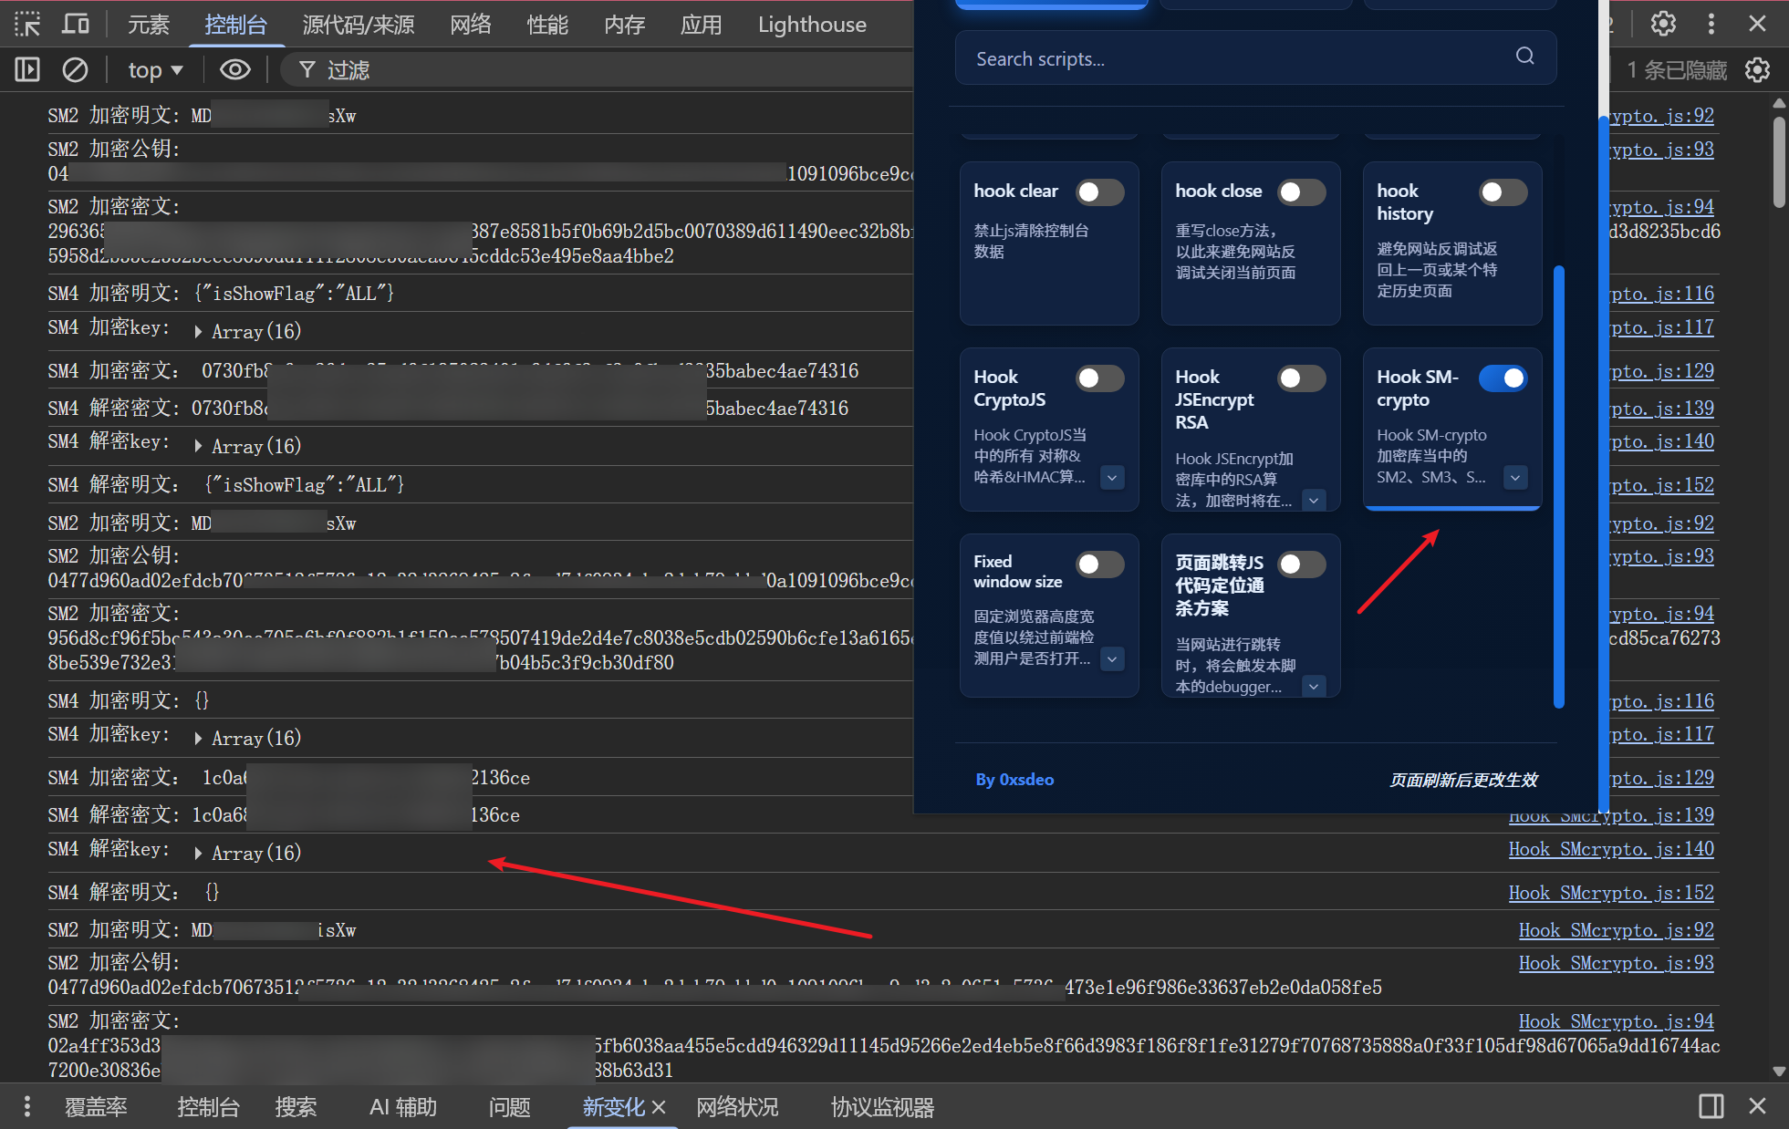
Task: Open the bottom Hook_SMcrypto.js:92 source link
Action: 1616,930
